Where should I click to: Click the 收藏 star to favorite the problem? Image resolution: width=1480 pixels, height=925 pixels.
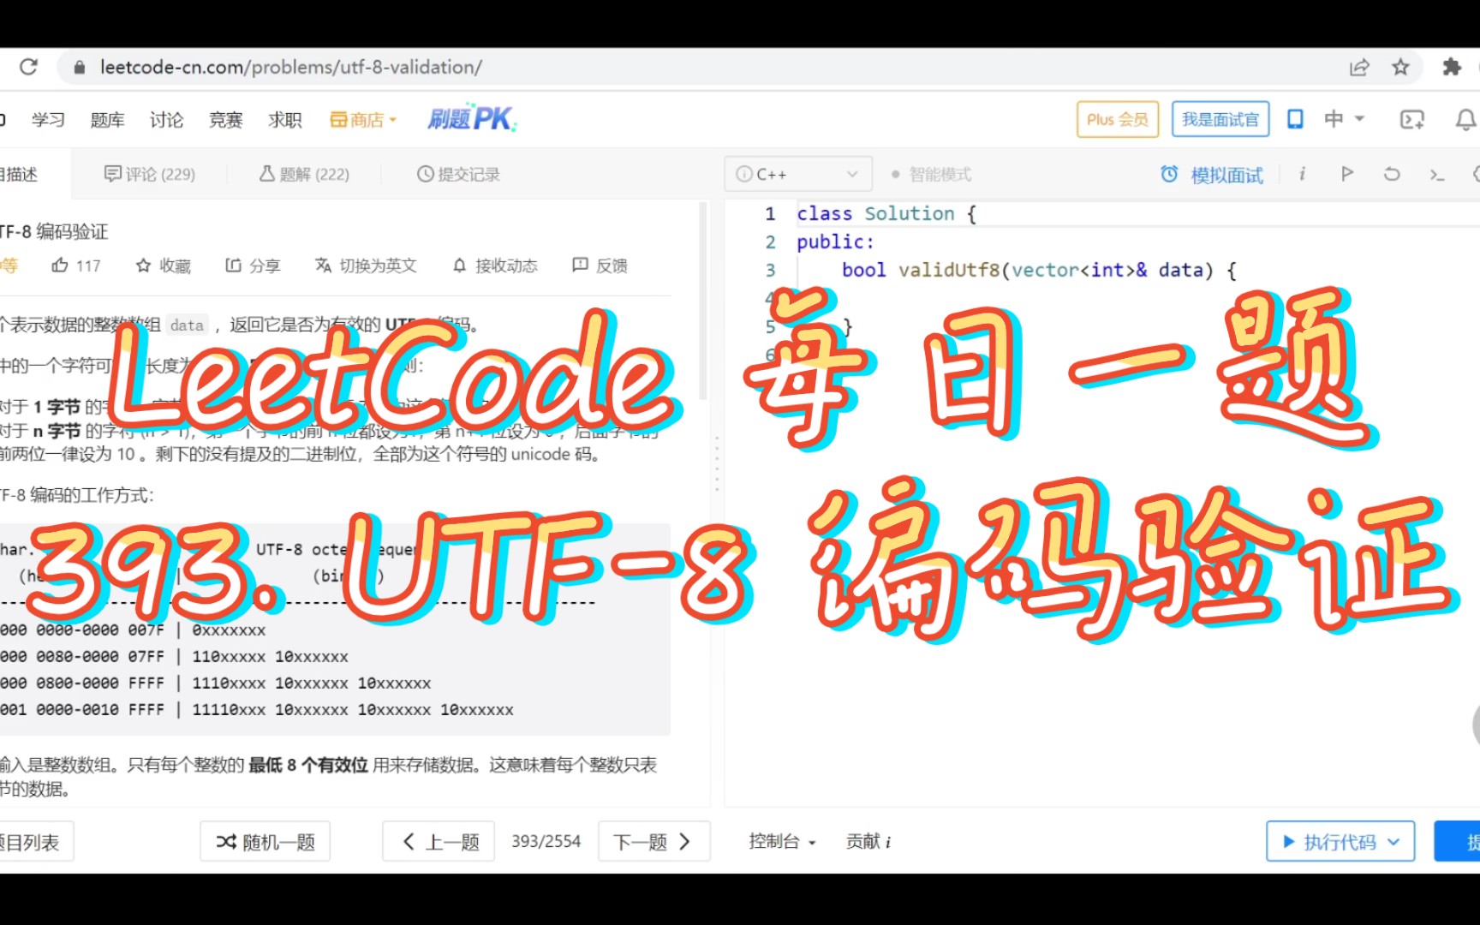tap(163, 266)
